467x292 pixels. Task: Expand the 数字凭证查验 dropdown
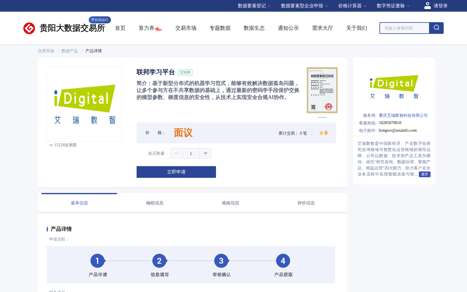tap(393, 6)
